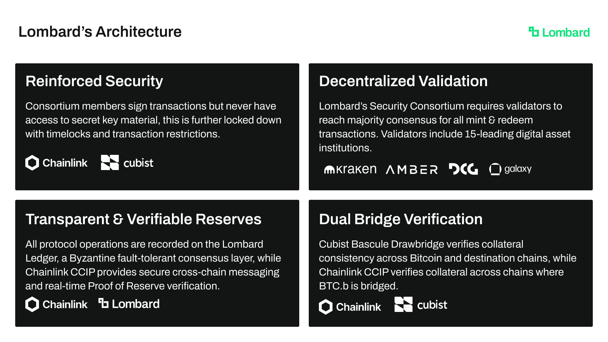Click the Lombard's Architecture page title
This screenshot has width=608, height=342.
coord(100,32)
